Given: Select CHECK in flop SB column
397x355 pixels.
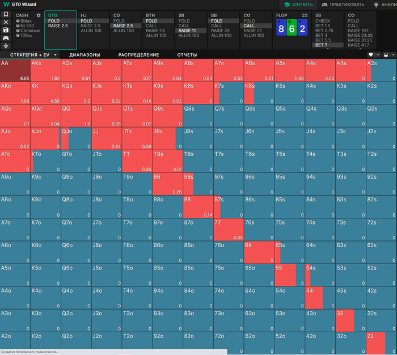Looking at the screenshot, I should click(323, 21).
